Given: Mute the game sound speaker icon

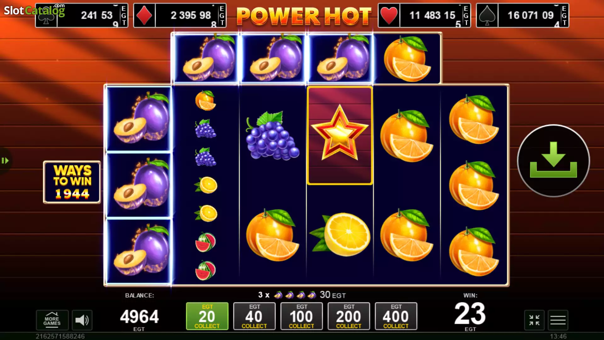Looking at the screenshot, I should point(82,320).
